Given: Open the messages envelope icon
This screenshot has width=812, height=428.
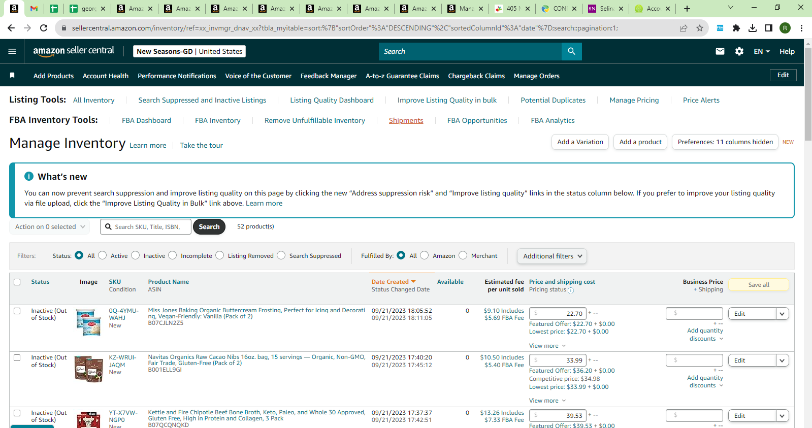Looking at the screenshot, I should coord(720,51).
